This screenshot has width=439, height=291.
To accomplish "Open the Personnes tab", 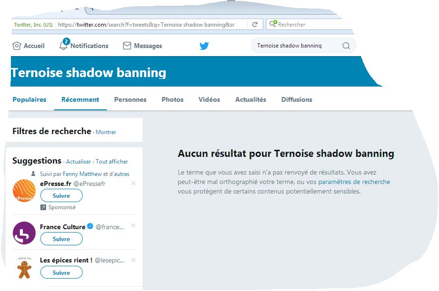I will coord(130,100).
